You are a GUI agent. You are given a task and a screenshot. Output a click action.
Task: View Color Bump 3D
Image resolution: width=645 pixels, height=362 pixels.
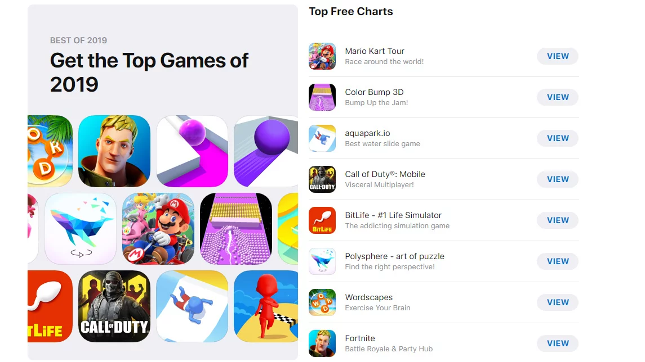point(557,97)
